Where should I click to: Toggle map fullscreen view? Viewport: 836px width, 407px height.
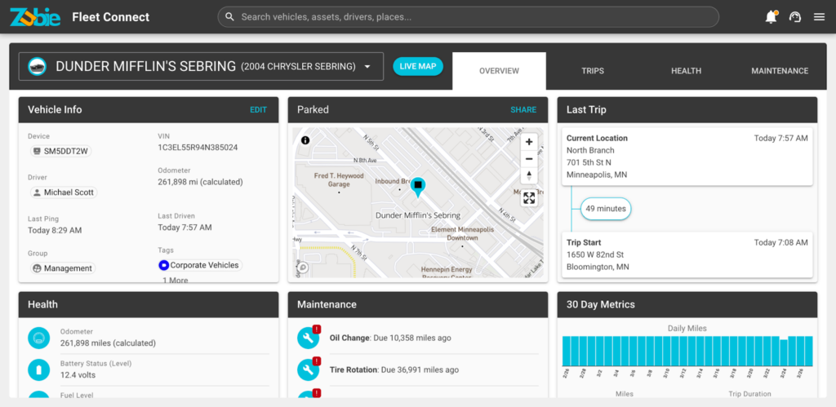pyautogui.click(x=529, y=198)
